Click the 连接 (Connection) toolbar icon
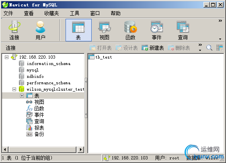 [x=14, y=30]
